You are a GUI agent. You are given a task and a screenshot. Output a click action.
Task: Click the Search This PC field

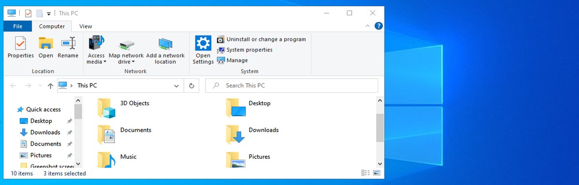tap(291, 86)
